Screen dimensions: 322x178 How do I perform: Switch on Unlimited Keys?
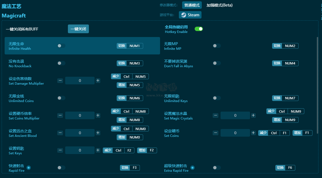pyautogui.click(x=217, y=98)
